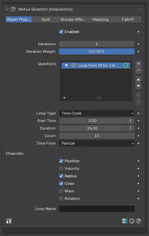Move question up in list
The width and height of the screenshot is (149, 236).
[138, 79]
